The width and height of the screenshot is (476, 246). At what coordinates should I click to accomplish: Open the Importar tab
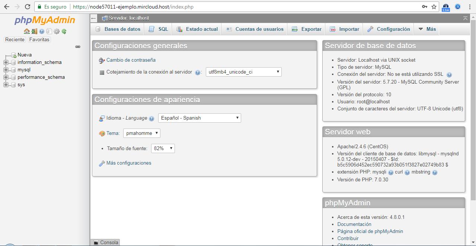coord(344,29)
